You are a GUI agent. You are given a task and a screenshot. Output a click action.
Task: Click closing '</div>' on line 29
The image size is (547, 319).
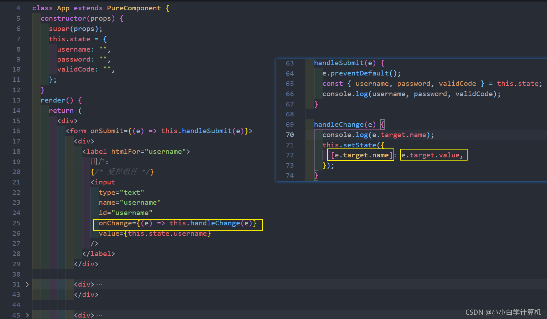pyautogui.click(x=86, y=264)
